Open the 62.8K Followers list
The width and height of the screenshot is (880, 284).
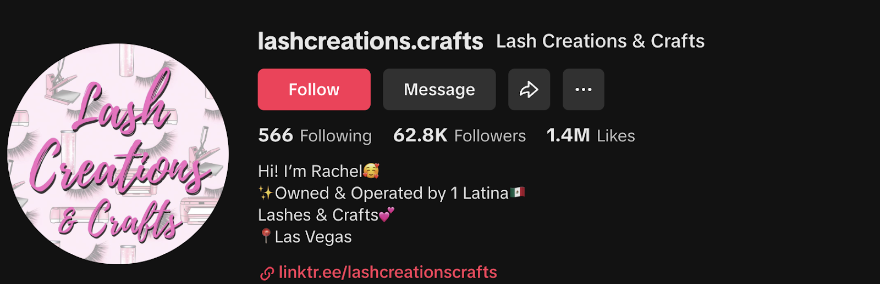tap(459, 135)
